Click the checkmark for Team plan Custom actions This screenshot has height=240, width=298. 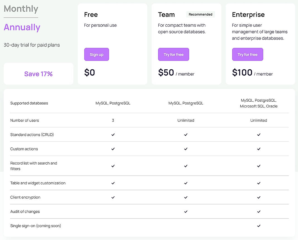(x=186, y=149)
